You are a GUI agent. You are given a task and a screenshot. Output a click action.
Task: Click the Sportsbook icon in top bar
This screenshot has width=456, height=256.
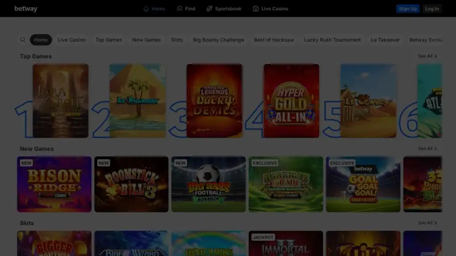click(209, 9)
